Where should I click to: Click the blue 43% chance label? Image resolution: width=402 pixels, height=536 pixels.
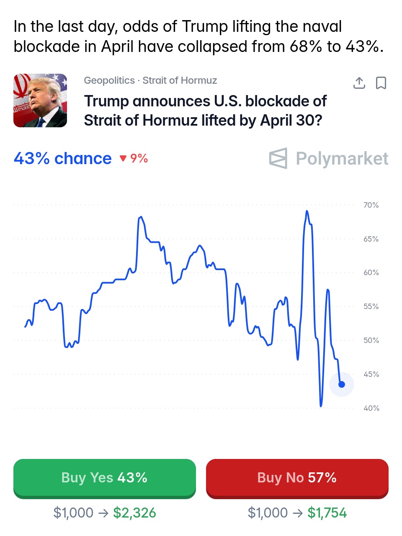[63, 158]
